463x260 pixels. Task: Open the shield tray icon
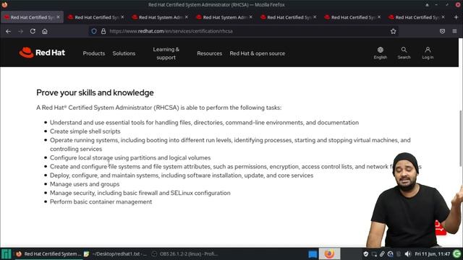pyautogui.click(x=366, y=253)
